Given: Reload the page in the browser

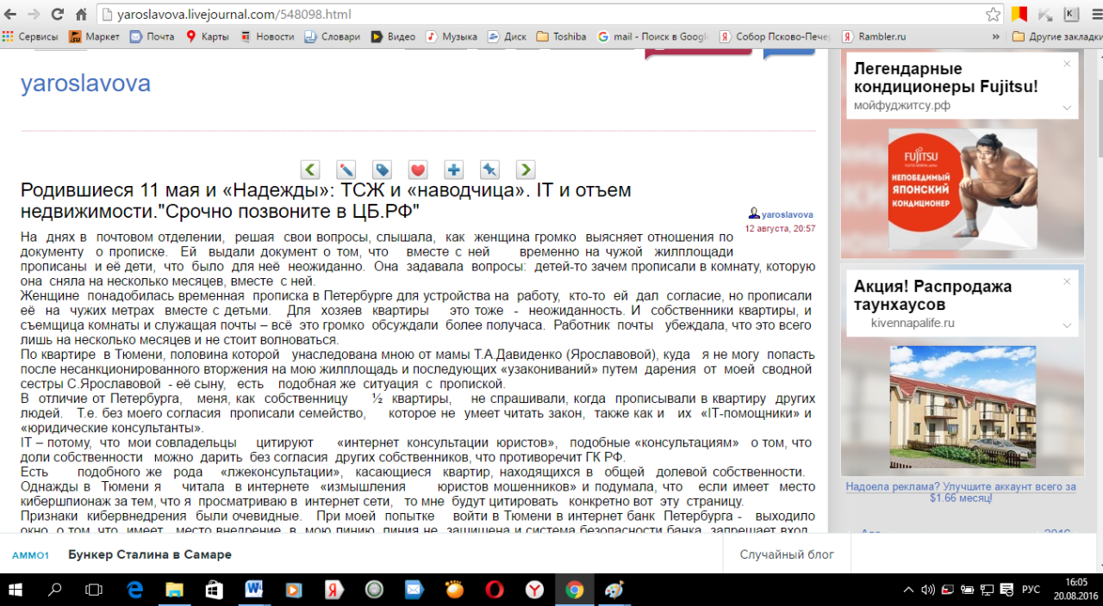Looking at the screenshot, I should (x=58, y=15).
